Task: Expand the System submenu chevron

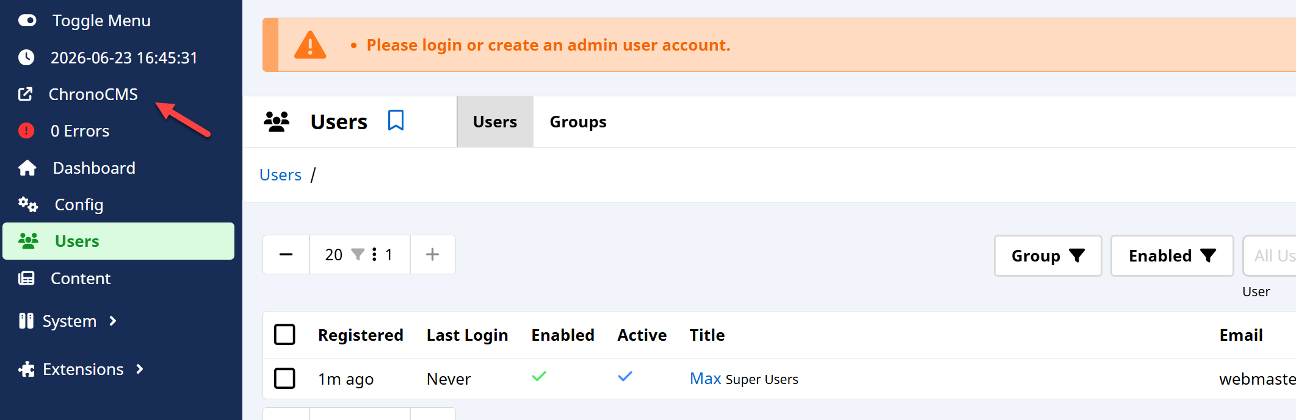Action: pyautogui.click(x=113, y=321)
